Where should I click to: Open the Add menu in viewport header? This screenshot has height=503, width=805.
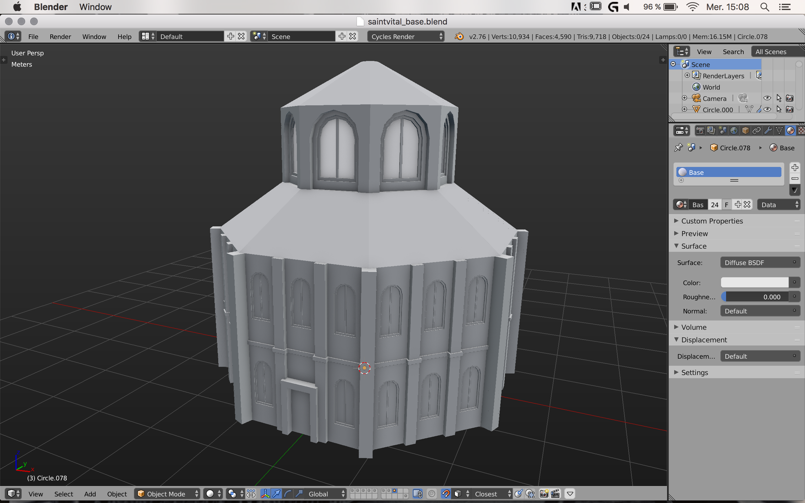(x=90, y=494)
